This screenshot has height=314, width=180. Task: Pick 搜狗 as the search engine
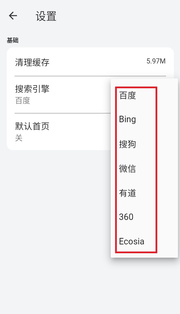[127, 144]
